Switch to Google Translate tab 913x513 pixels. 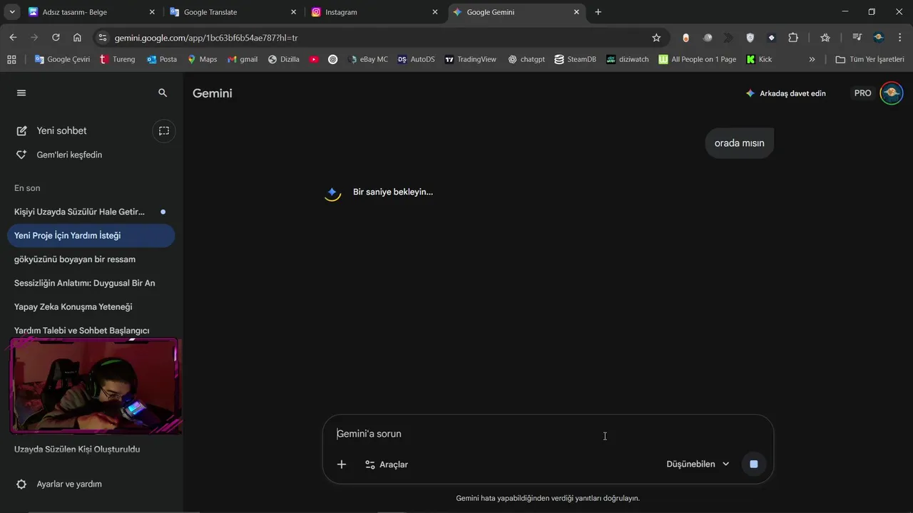pos(233,12)
